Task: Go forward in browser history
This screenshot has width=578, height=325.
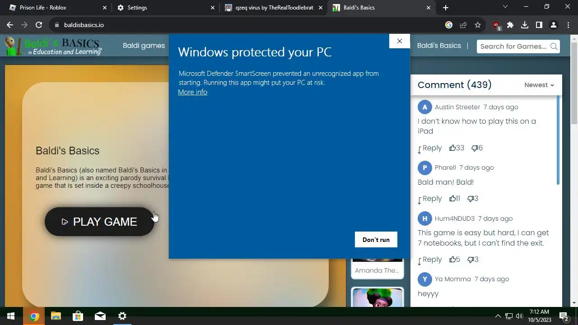Action: coord(24,25)
